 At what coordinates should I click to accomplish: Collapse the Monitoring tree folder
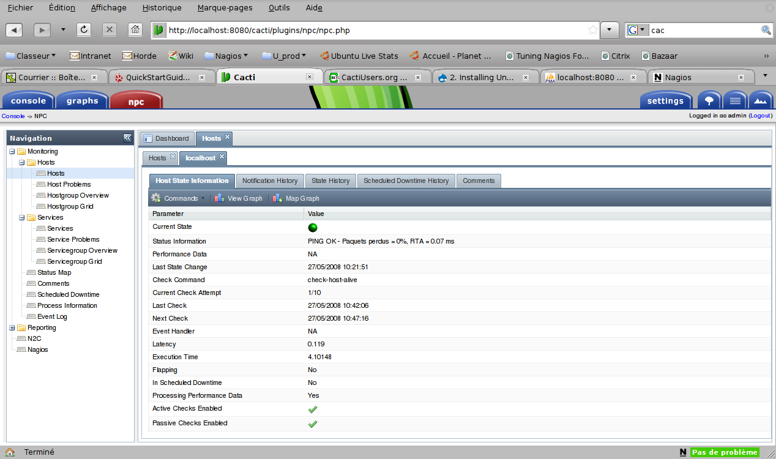click(x=12, y=151)
